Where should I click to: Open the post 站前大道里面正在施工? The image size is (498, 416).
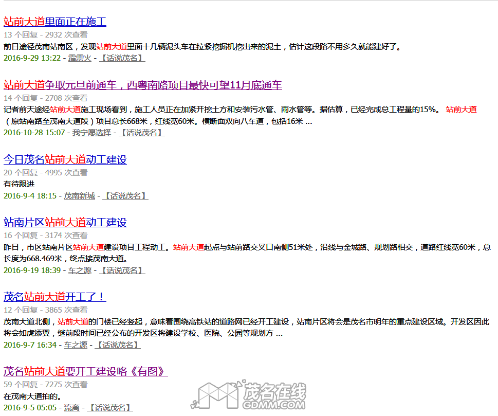55,22
